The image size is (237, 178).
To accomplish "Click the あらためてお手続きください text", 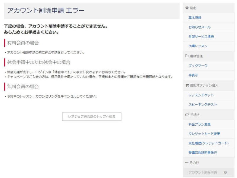I will pos(31,32).
